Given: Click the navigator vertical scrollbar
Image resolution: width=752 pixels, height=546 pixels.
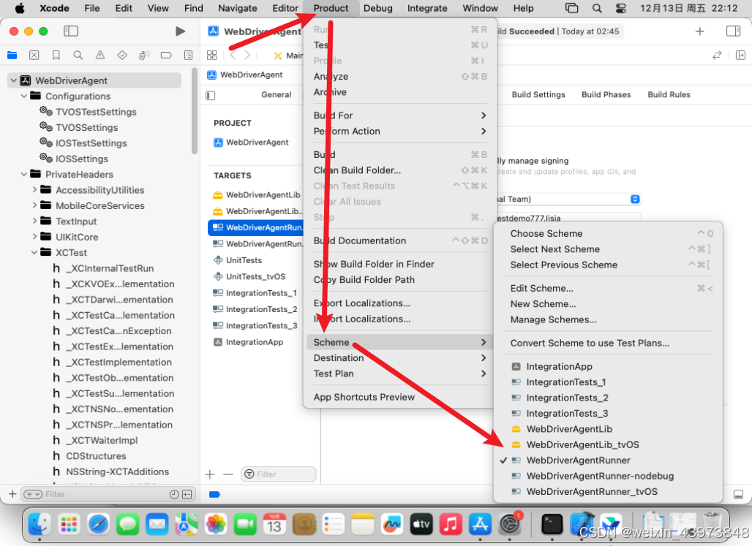Looking at the screenshot, I should coord(195,111).
